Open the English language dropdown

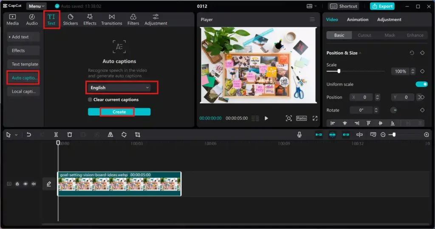(x=120, y=88)
